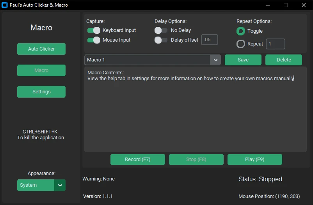Start recording with Record (F7)
The width and height of the screenshot is (313, 205).
(138, 159)
